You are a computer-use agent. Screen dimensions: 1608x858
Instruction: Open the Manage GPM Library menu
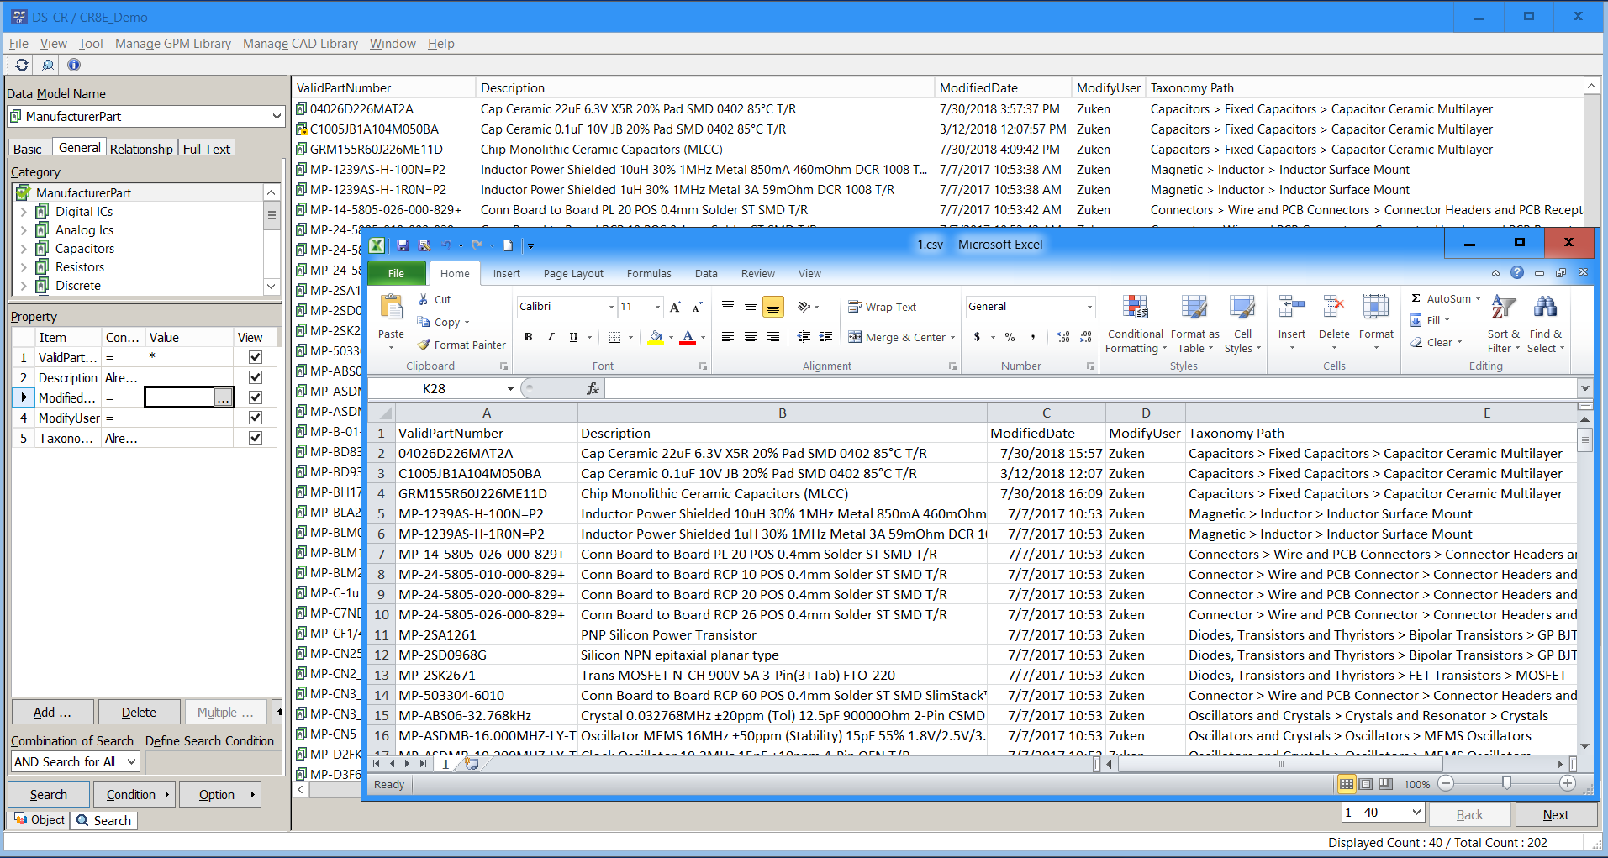(172, 44)
